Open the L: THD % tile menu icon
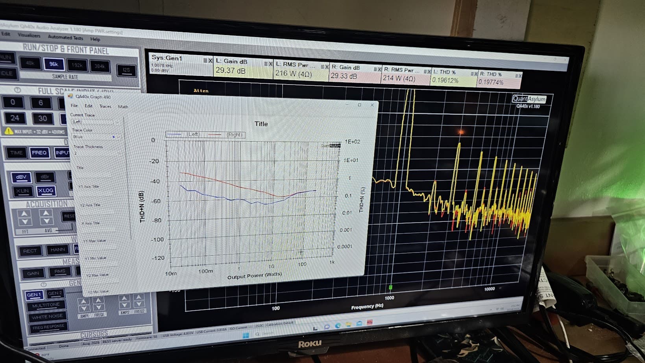Screen dimensions: 645x363 pyautogui.click(x=472, y=74)
